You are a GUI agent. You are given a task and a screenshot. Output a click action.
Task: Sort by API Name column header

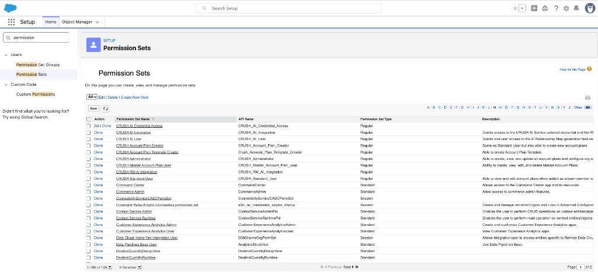click(246, 119)
